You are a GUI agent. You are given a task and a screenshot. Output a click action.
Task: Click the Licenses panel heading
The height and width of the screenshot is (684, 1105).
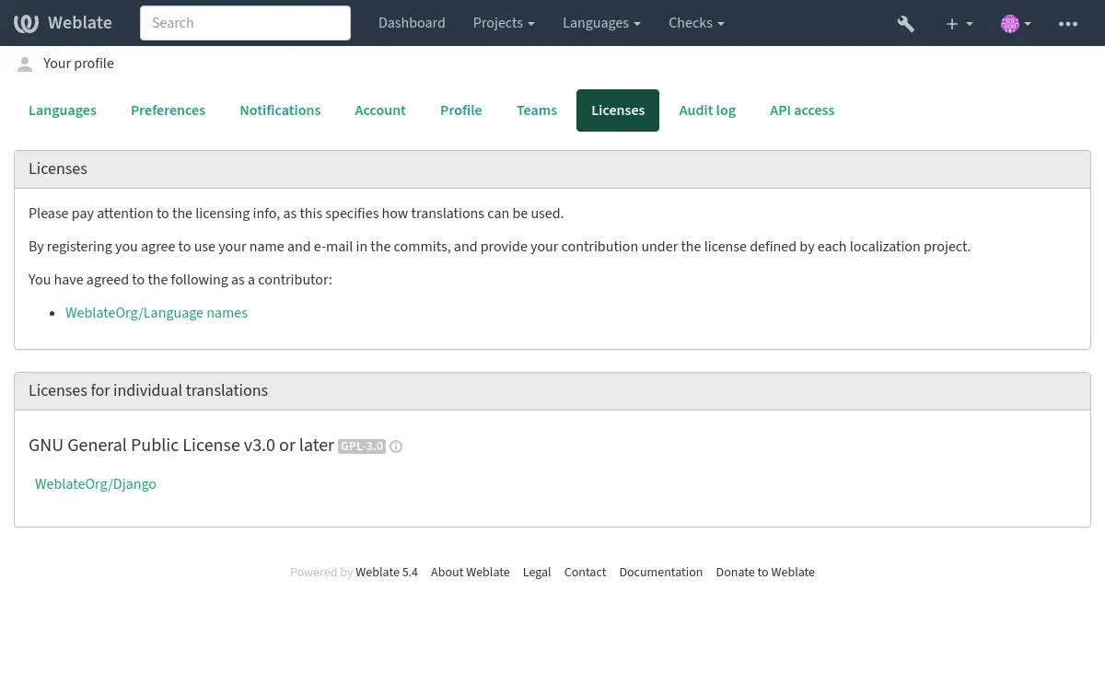(58, 169)
